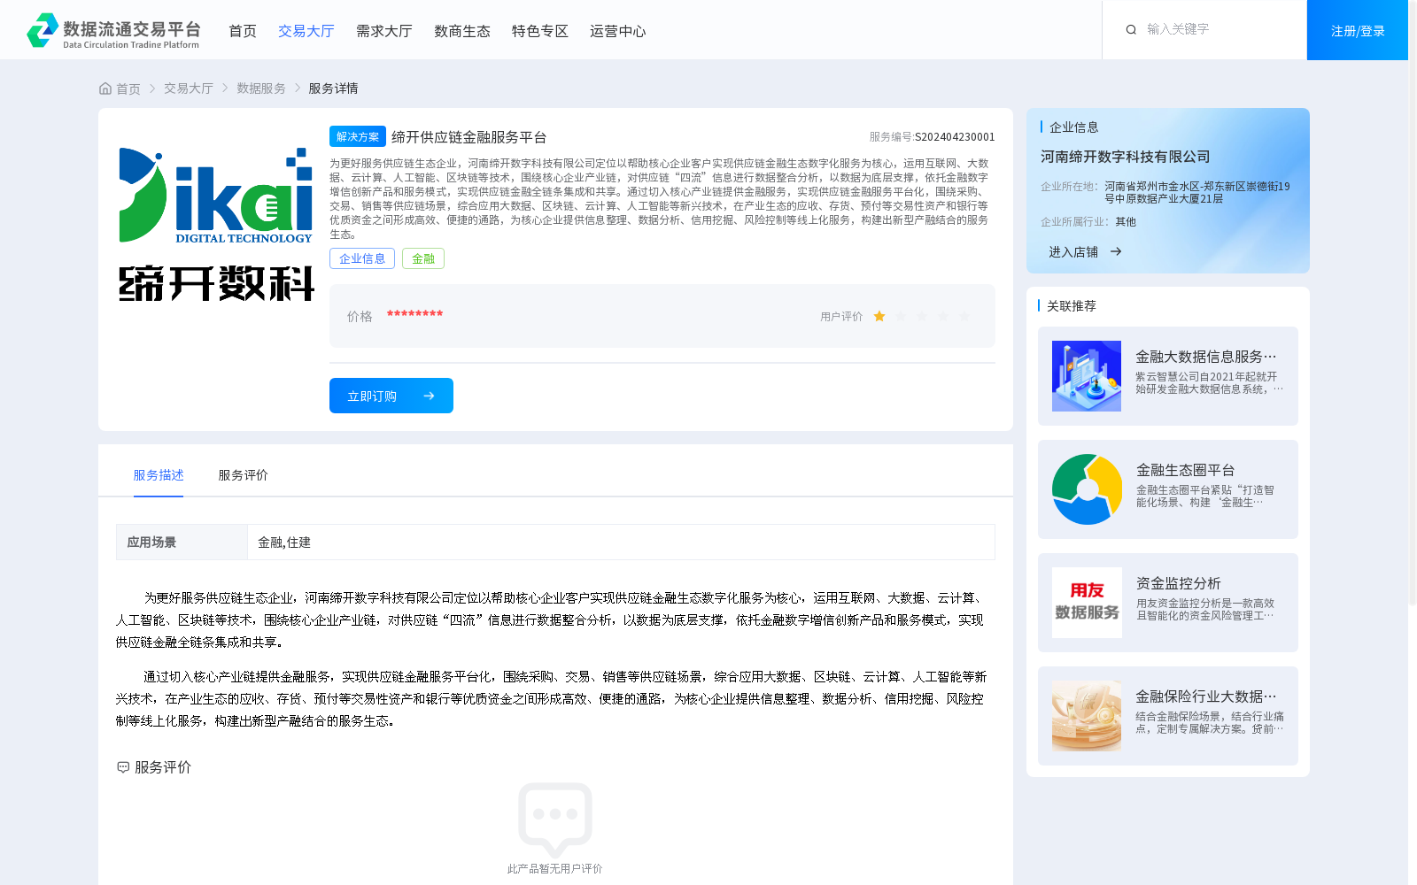1417x885 pixels.
Task: Open the 需求大厅 menu item
Action: point(384,31)
